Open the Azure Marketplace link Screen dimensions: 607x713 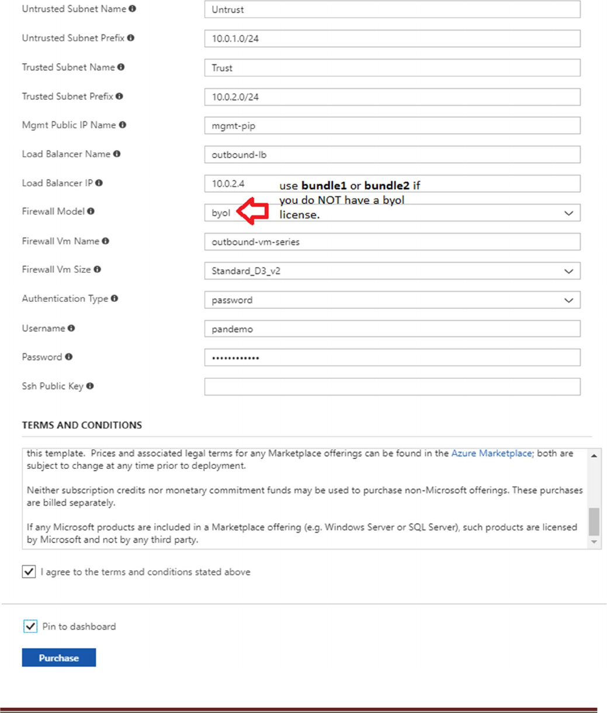click(x=491, y=453)
